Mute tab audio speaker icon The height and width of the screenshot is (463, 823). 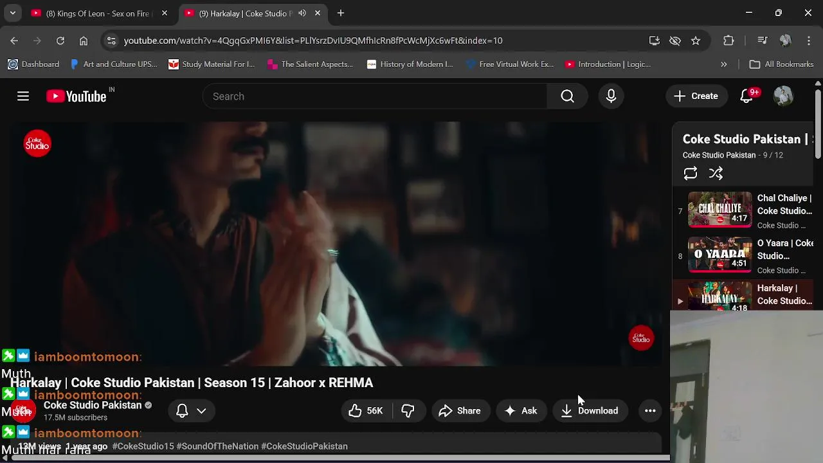[x=302, y=13]
